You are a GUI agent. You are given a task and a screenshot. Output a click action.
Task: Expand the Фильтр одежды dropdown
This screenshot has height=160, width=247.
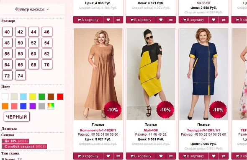coord(32,9)
